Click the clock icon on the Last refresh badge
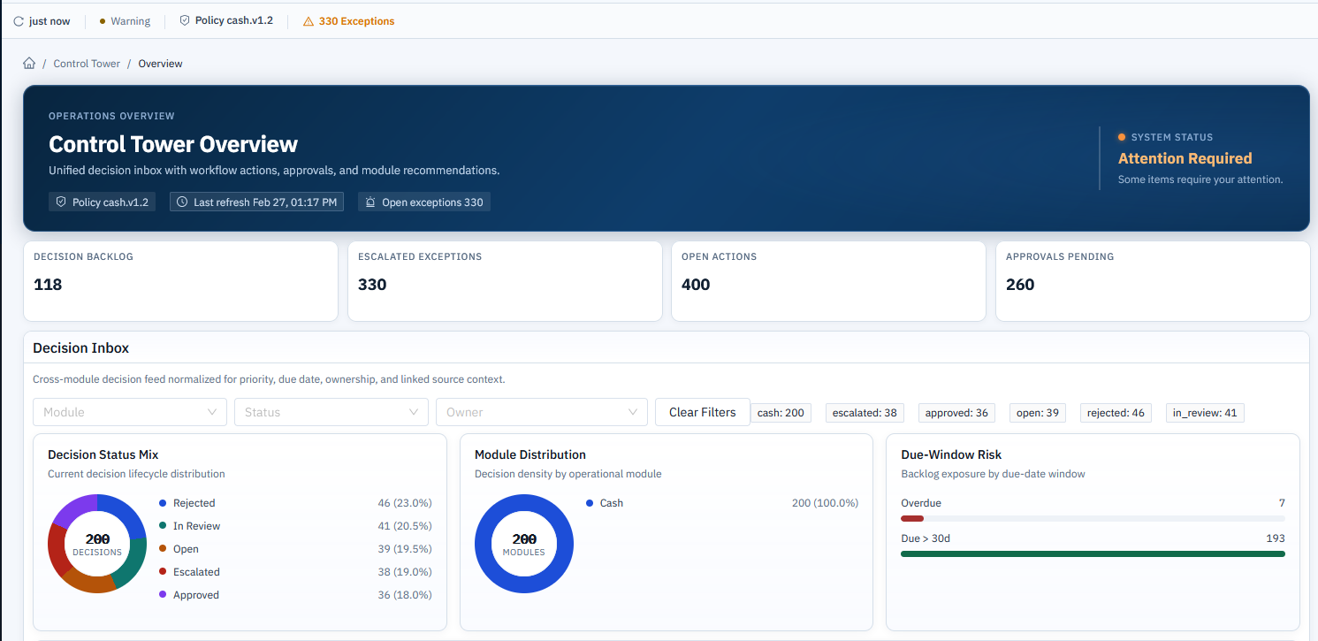Viewport: 1318px width, 641px height. coord(183,202)
